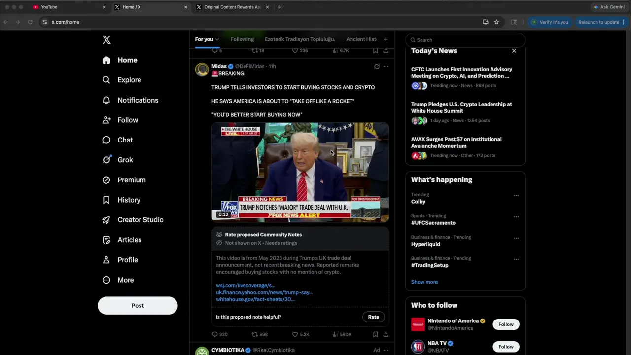
Task: Switch to the Following tab
Action: pos(242,39)
